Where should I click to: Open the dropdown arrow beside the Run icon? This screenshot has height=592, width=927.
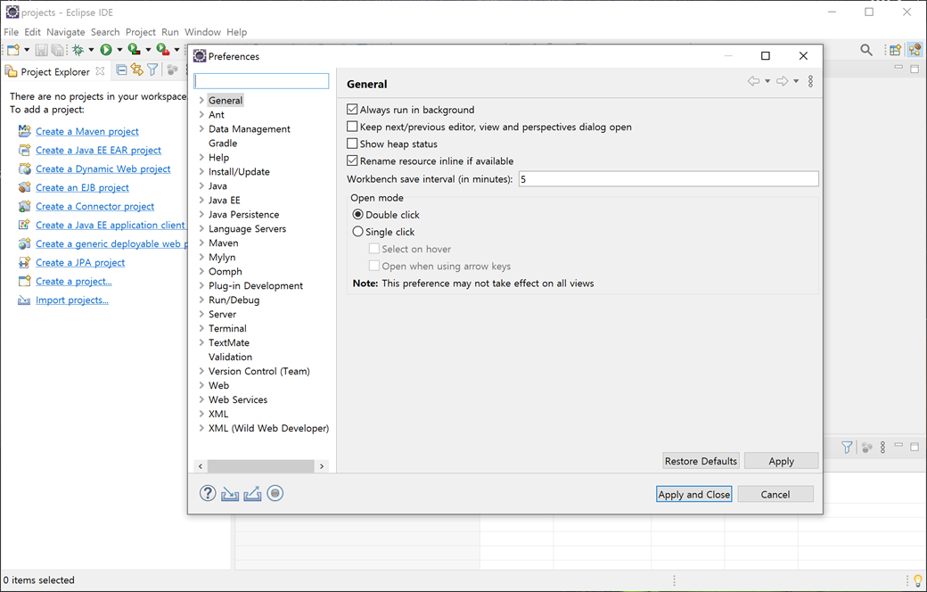click(119, 50)
